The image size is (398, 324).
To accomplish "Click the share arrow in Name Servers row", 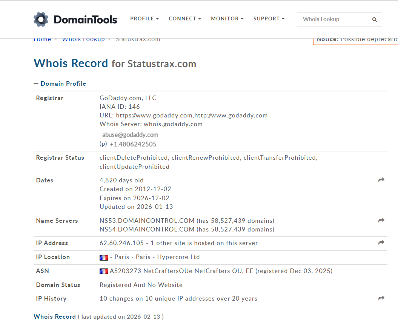I will 381,221.
